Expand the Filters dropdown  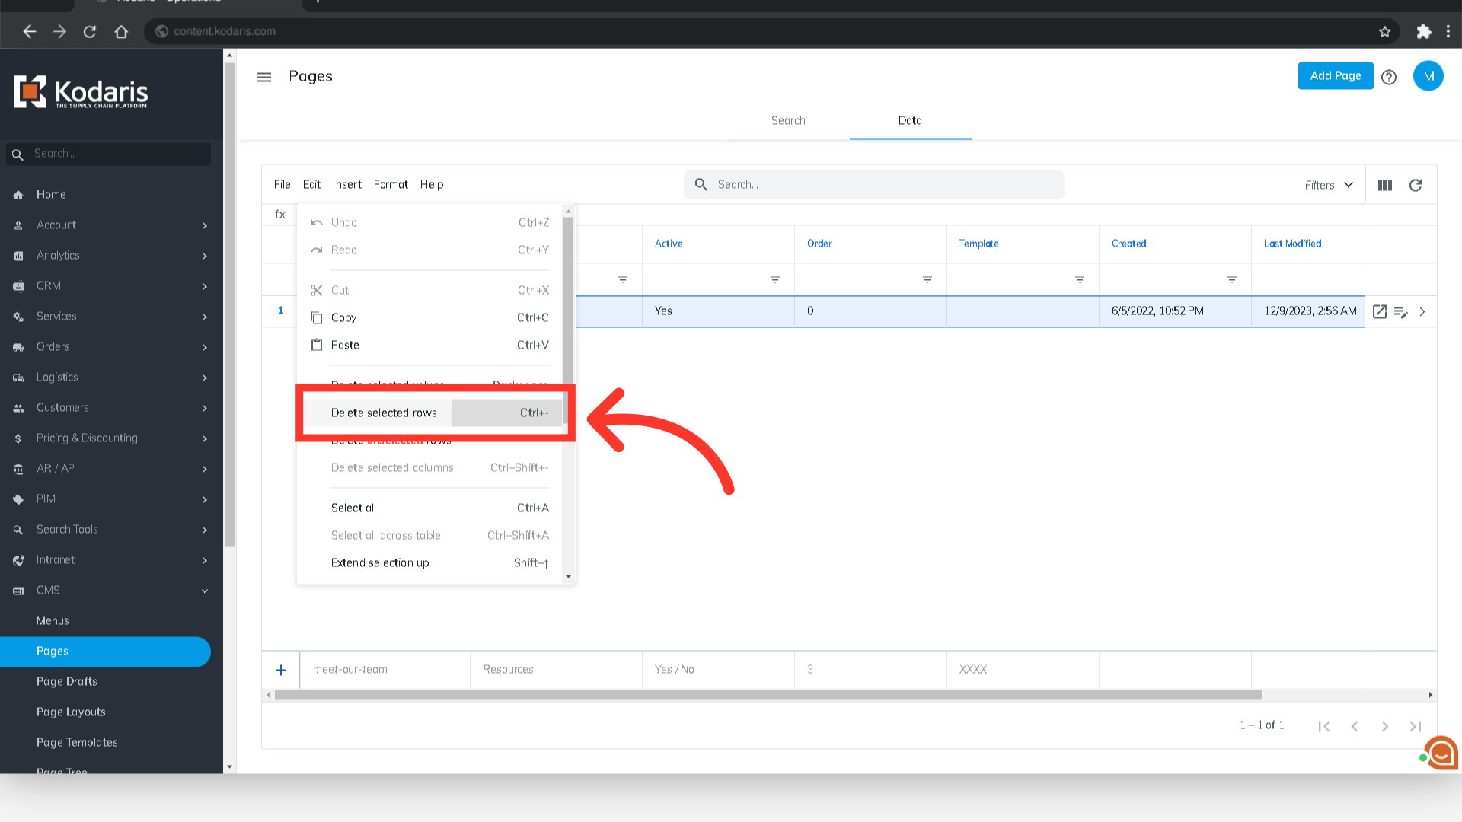point(1328,185)
